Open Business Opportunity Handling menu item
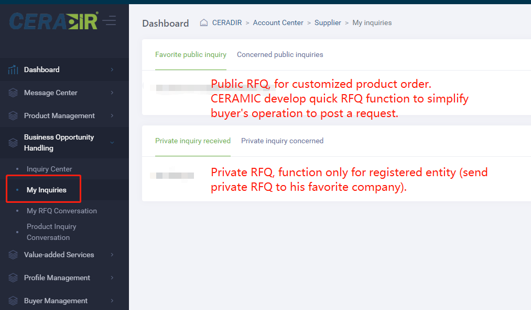 64,143
